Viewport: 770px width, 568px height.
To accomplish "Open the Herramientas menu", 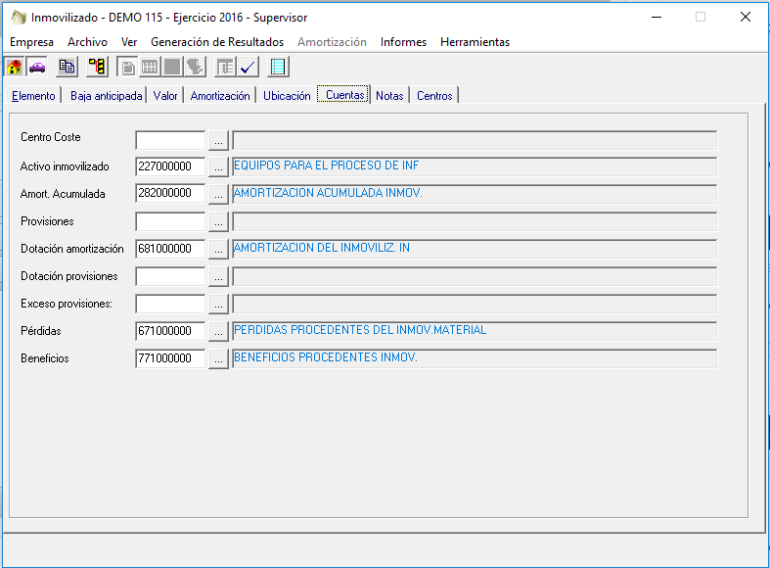I will tap(475, 42).
